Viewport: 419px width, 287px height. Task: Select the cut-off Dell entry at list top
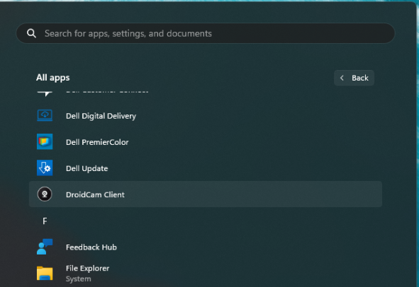107,92
